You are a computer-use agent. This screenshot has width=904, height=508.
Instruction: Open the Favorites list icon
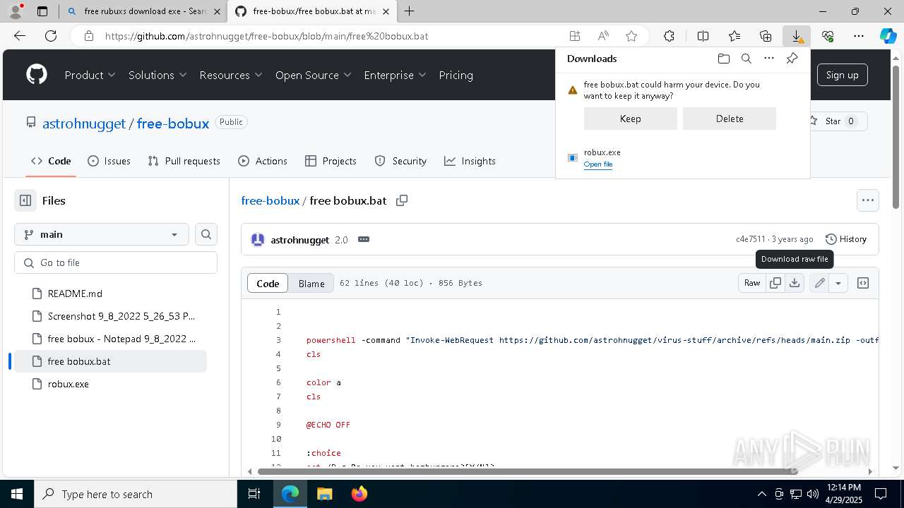click(734, 36)
